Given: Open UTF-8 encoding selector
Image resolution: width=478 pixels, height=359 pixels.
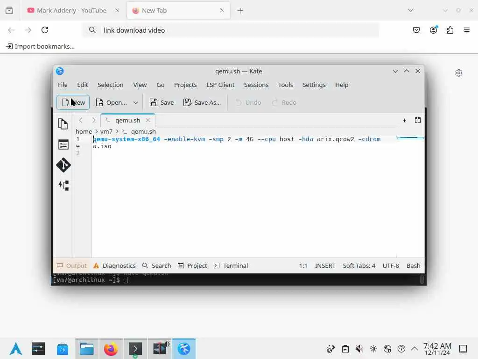Looking at the screenshot, I should pos(391,266).
